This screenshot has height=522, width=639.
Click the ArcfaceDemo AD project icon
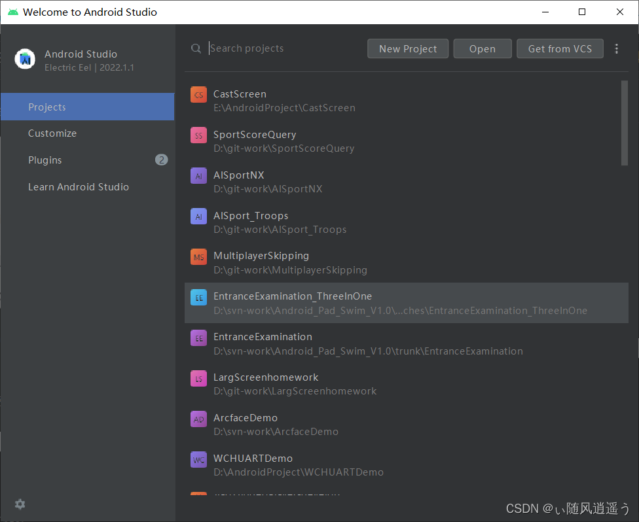point(198,419)
